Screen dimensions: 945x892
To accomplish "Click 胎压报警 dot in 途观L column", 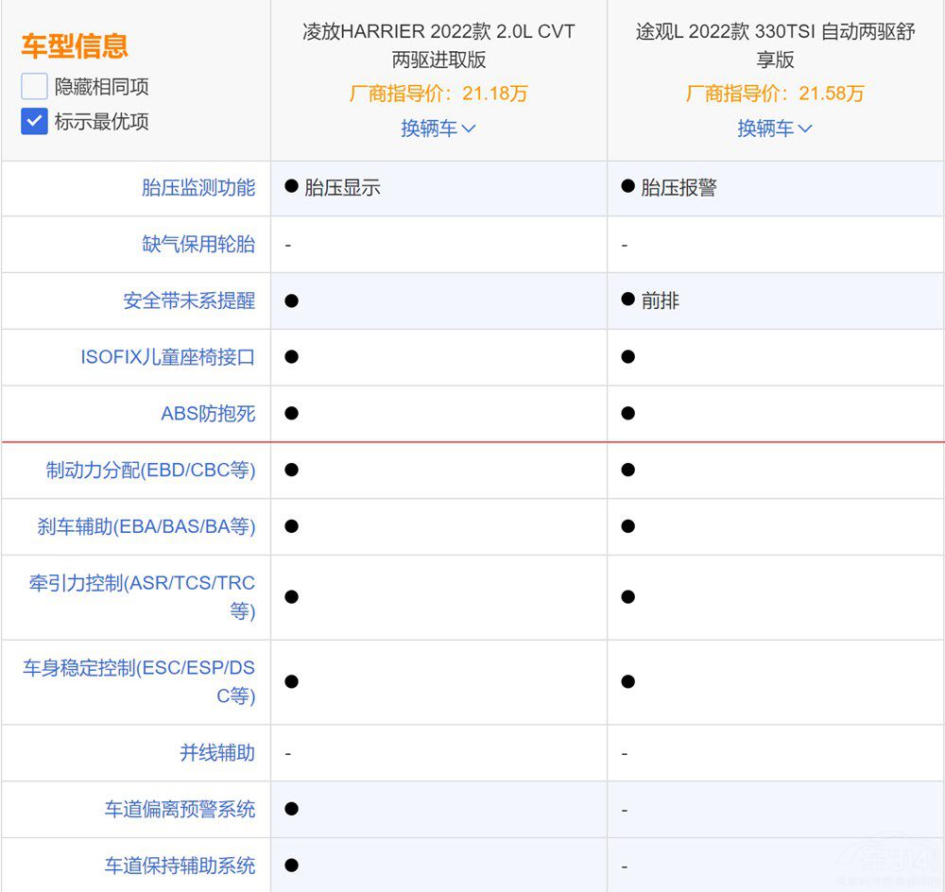I will (627, 187).
